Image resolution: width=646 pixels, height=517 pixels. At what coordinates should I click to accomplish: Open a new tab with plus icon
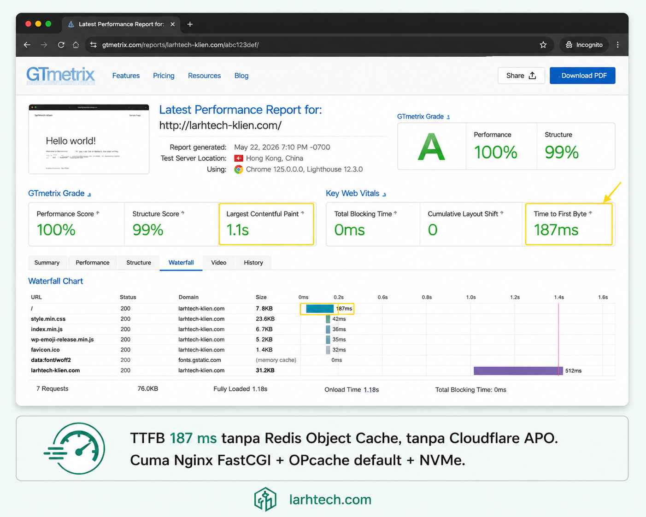[x=190, y=24]
